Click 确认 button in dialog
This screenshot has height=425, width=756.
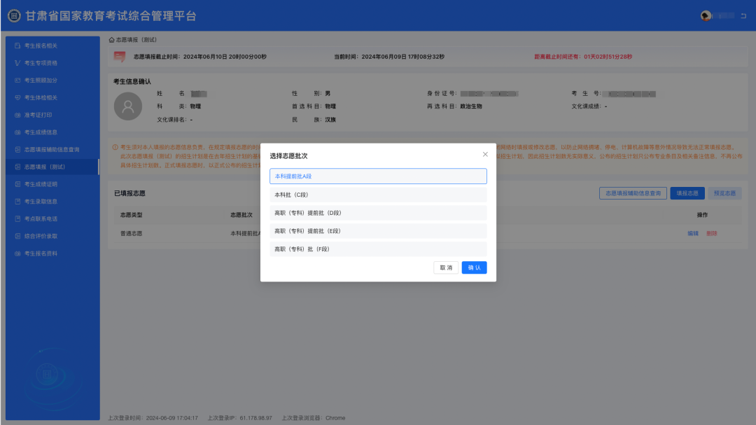tap(474, 267)
